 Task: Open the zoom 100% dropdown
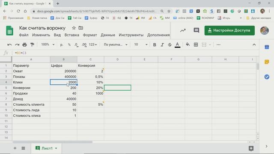coord(48,44)
